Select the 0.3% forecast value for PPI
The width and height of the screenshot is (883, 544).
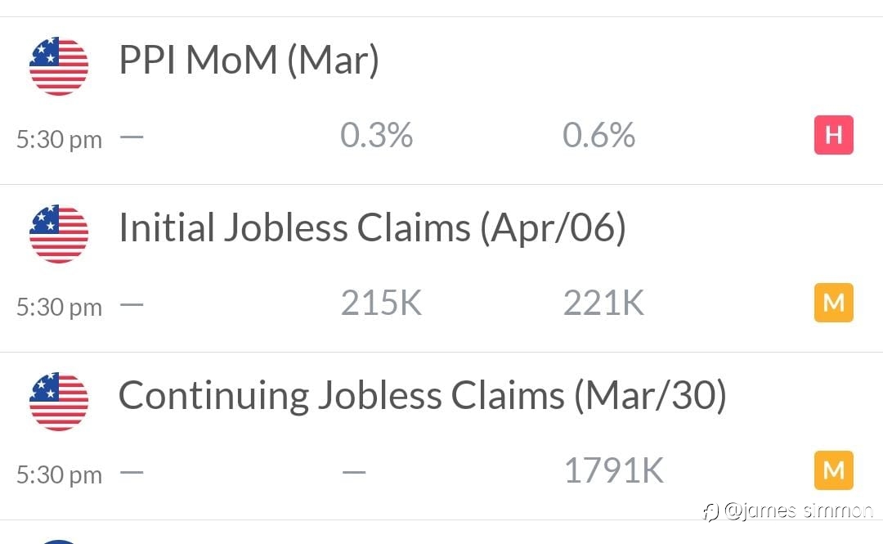pyautogui.click(x=376, y=135)
